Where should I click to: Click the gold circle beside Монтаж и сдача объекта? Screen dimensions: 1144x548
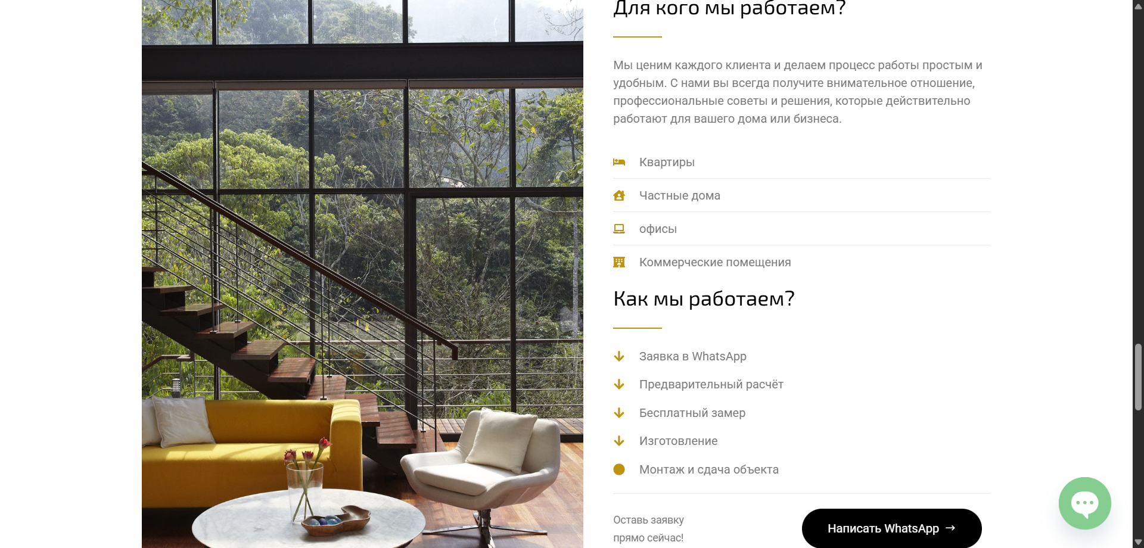[x=619, y=469]
